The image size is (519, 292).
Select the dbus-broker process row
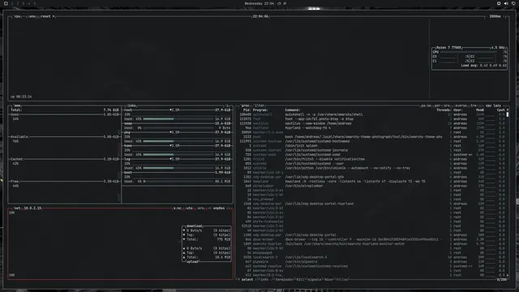[372, 239]
